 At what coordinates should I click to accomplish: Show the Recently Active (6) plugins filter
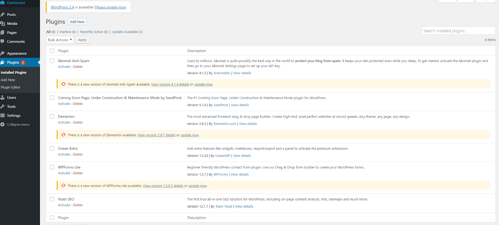(x=94, y=32)
